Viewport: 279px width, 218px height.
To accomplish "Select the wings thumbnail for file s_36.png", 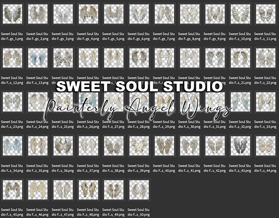I will (63, 146).
